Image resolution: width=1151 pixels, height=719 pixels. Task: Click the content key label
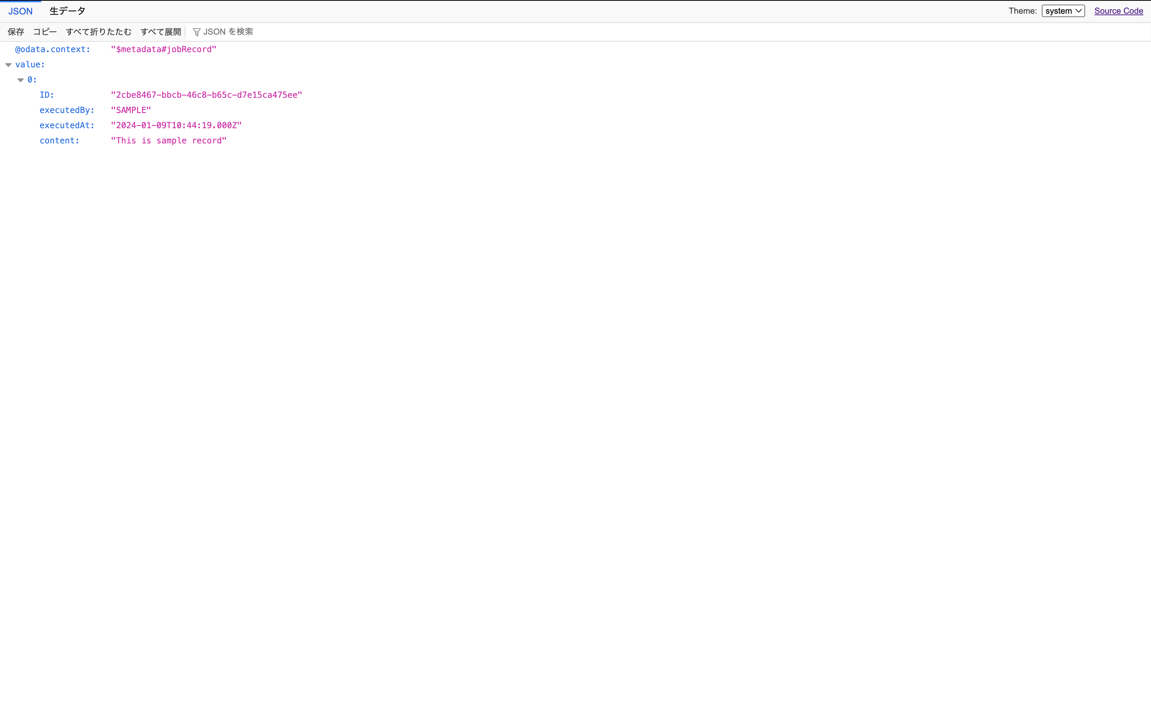click(x=59, y=141)
